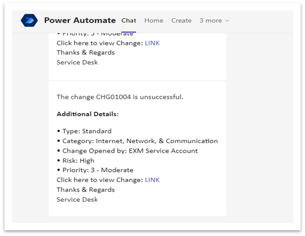Click 'Service Desk' signature in CHG01004 message
Viewport: 305px width, 236px height.
77,199
